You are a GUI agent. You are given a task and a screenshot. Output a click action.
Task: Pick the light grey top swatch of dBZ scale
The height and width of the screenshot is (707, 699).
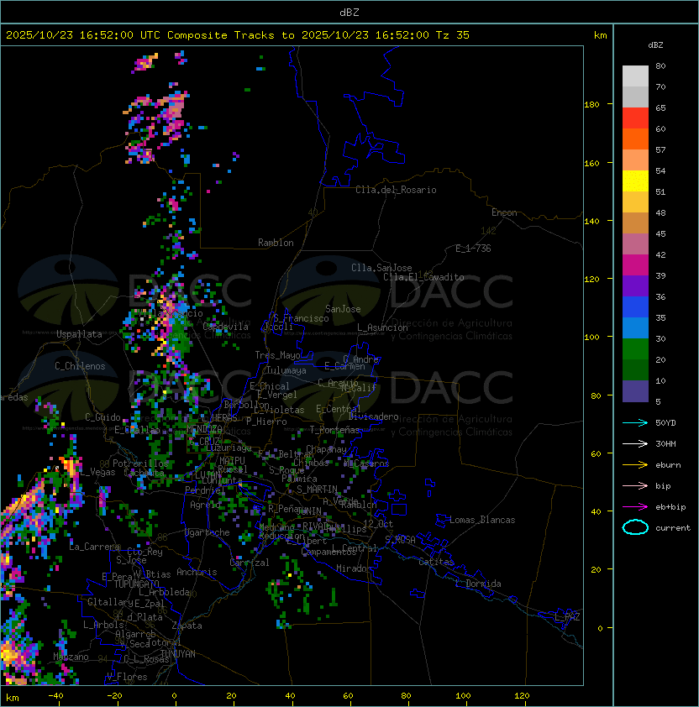pyautogui.click(x=635, y=76)
